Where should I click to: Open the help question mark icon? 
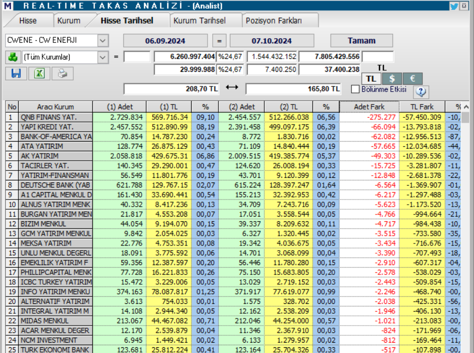click(421, 92)
